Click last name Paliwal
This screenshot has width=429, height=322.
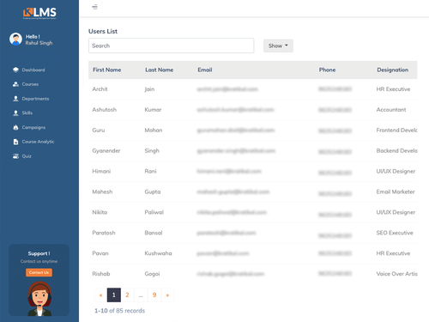154,212
